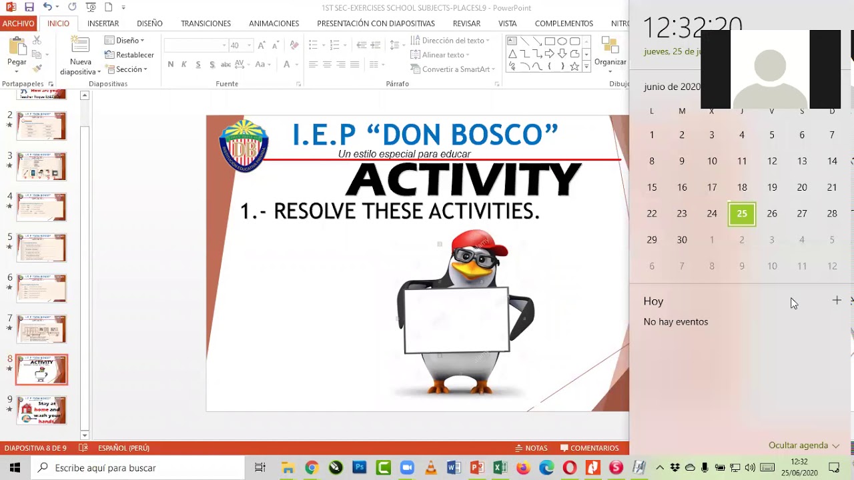Screen dimensions: 854x480
Task: Open the font color A dropdown arrow
Action: 297,65
